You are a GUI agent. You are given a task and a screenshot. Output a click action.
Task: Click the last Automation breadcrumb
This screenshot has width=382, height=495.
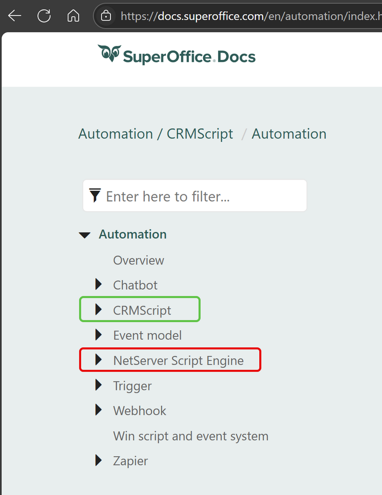[x=289, y=134]
